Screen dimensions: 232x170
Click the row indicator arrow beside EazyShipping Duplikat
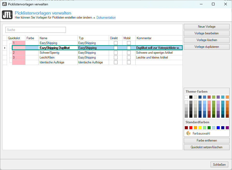tap(5, 48)
